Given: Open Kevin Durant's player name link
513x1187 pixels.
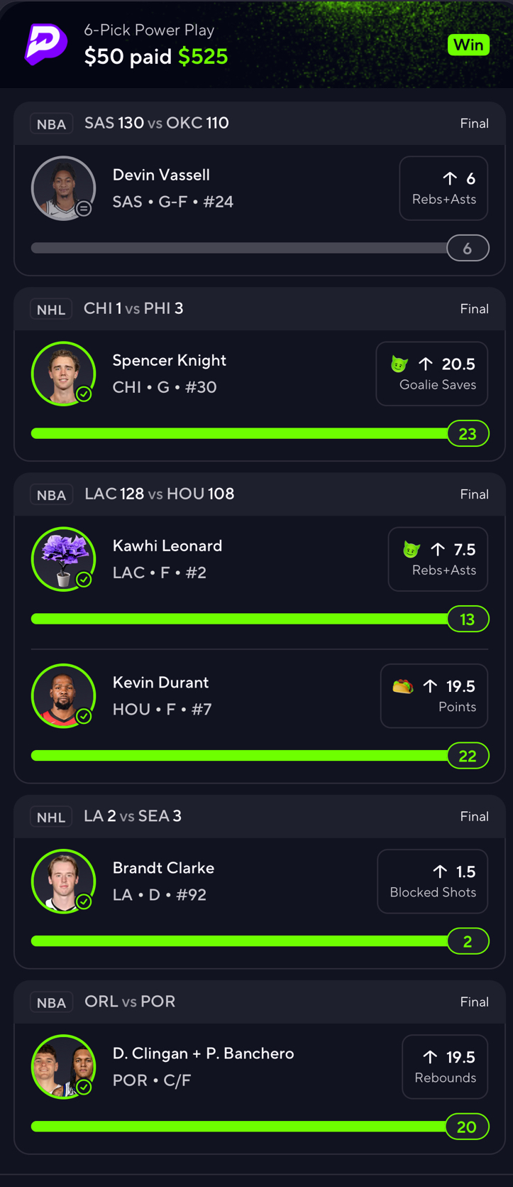Looking at the screenshot, I should (x=160, y=683).
